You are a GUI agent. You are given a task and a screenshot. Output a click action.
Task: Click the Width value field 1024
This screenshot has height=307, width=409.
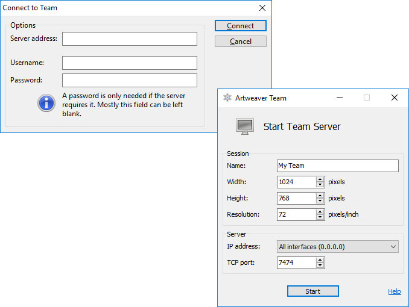pos(296,182)
